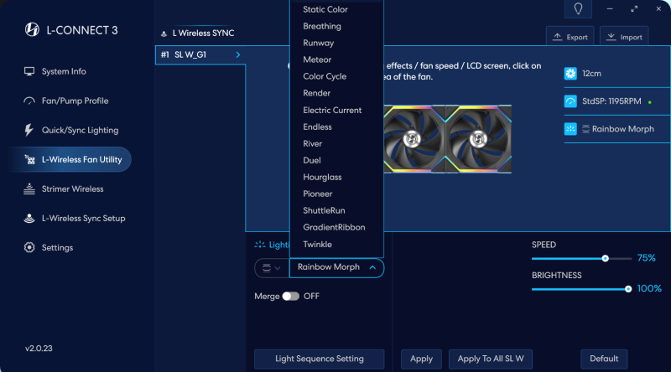Expand the #1 SL W_G1 device chevron
The height and width of the screenshot is (372, 671).
238,54
